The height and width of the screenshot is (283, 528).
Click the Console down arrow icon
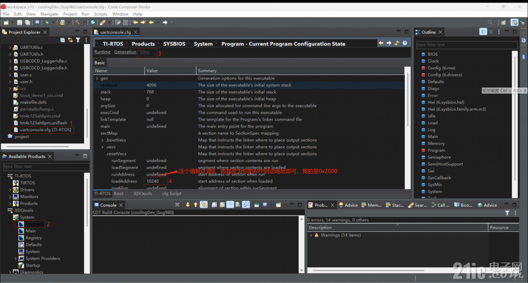point(188,205)
